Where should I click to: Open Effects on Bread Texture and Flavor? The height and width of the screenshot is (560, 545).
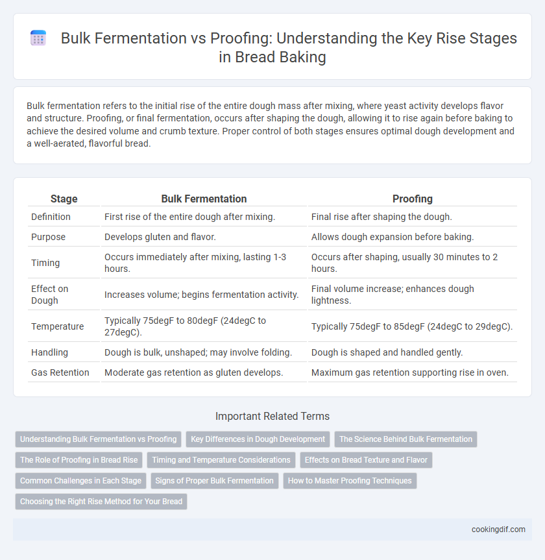click(366, 460)
